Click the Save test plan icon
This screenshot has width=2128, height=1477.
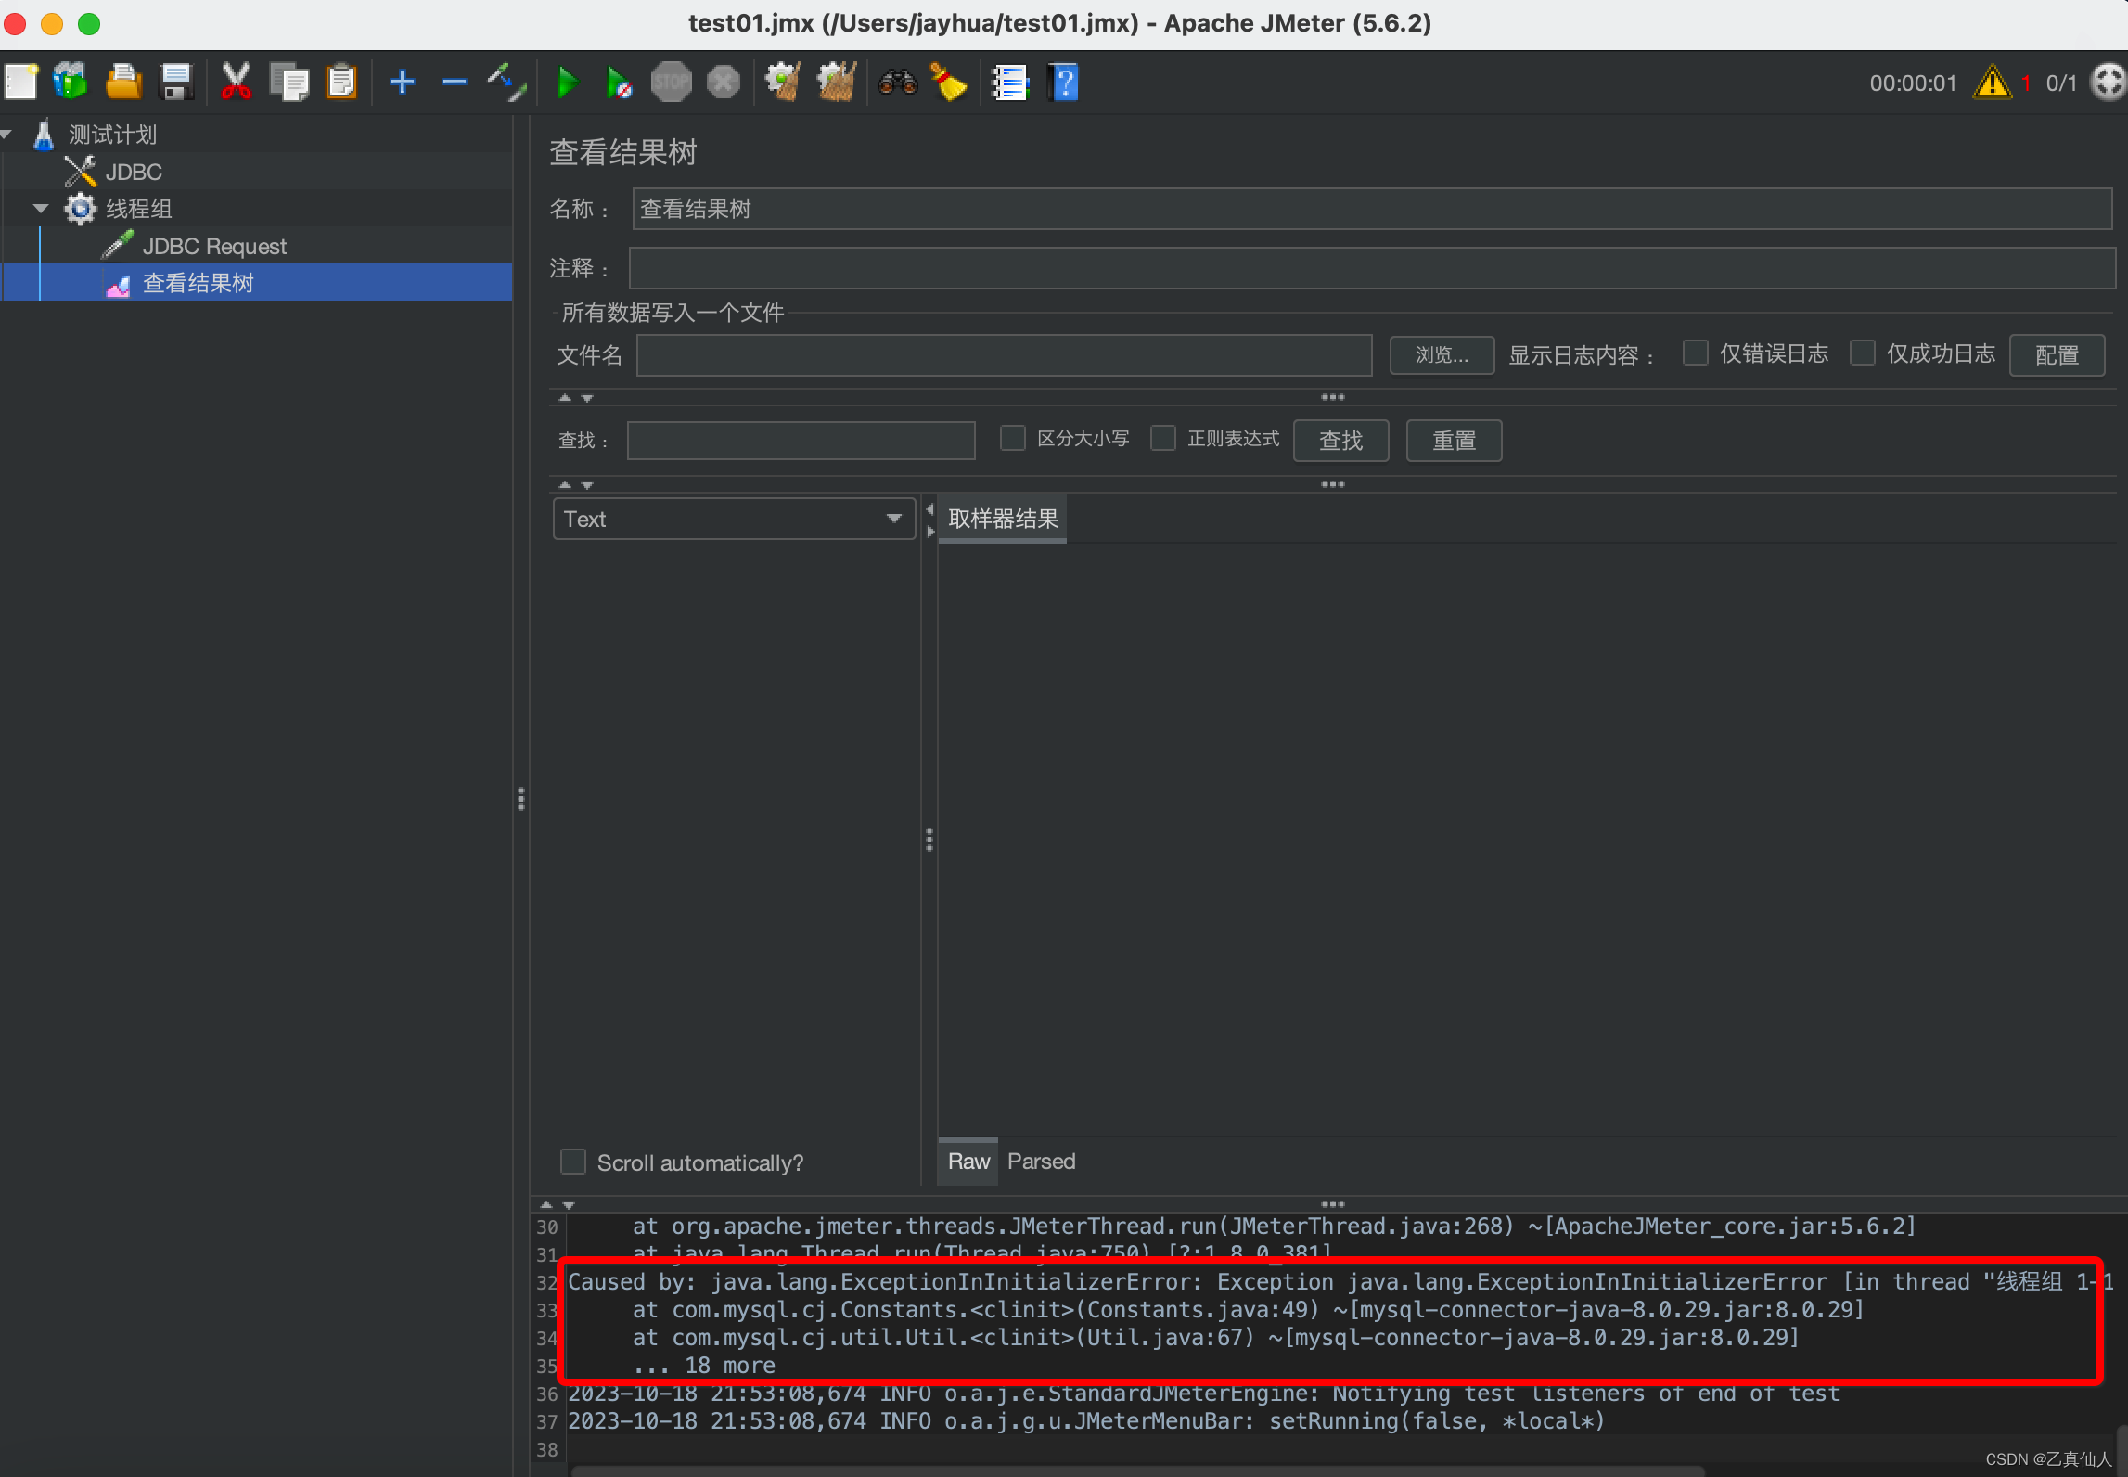(x=176, y=84)
